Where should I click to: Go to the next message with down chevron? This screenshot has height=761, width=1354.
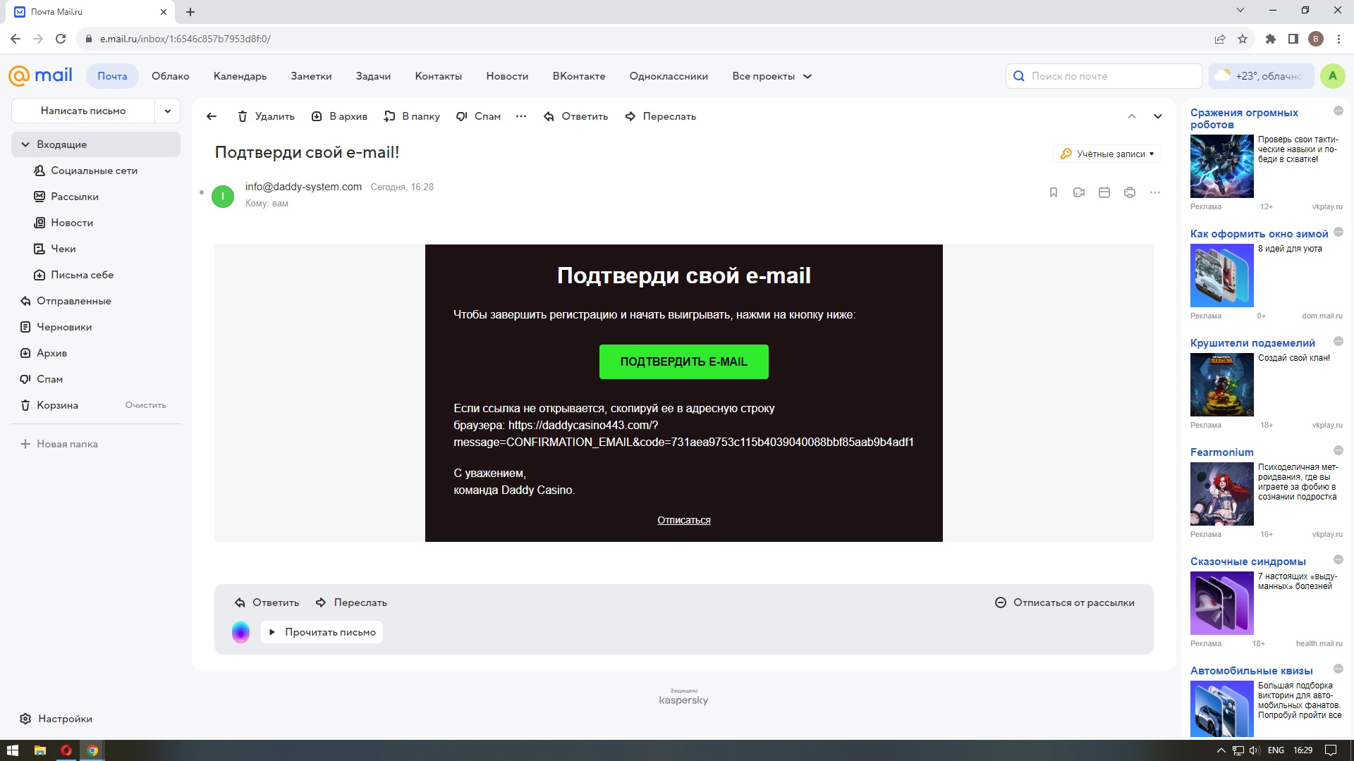[1157, 116]
